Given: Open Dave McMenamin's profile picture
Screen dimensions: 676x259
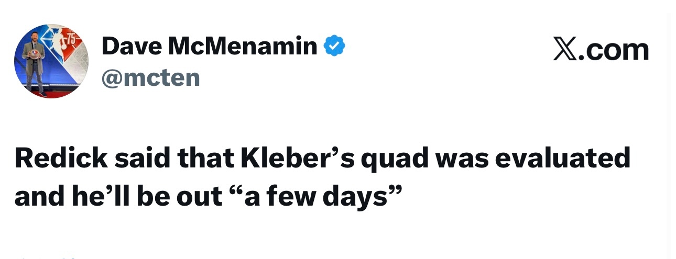Looking at the screenshot, I should tap(51, 61).
